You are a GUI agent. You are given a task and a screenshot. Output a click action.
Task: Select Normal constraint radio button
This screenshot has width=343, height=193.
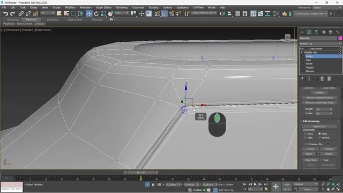coord(319,138)
